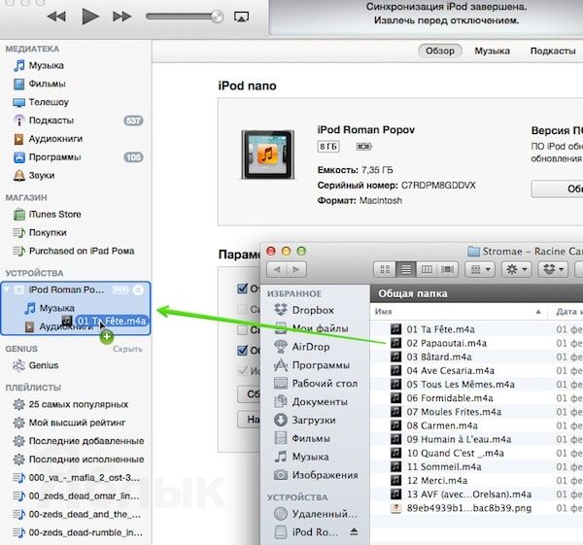Click Скрыть to hide Genius section
Image resolution: width=583 pixels, height=545 pixels.
point(127,349)
